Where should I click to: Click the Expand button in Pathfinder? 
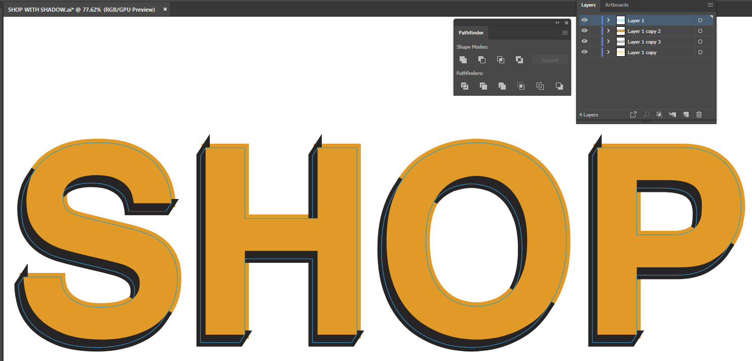550,60
